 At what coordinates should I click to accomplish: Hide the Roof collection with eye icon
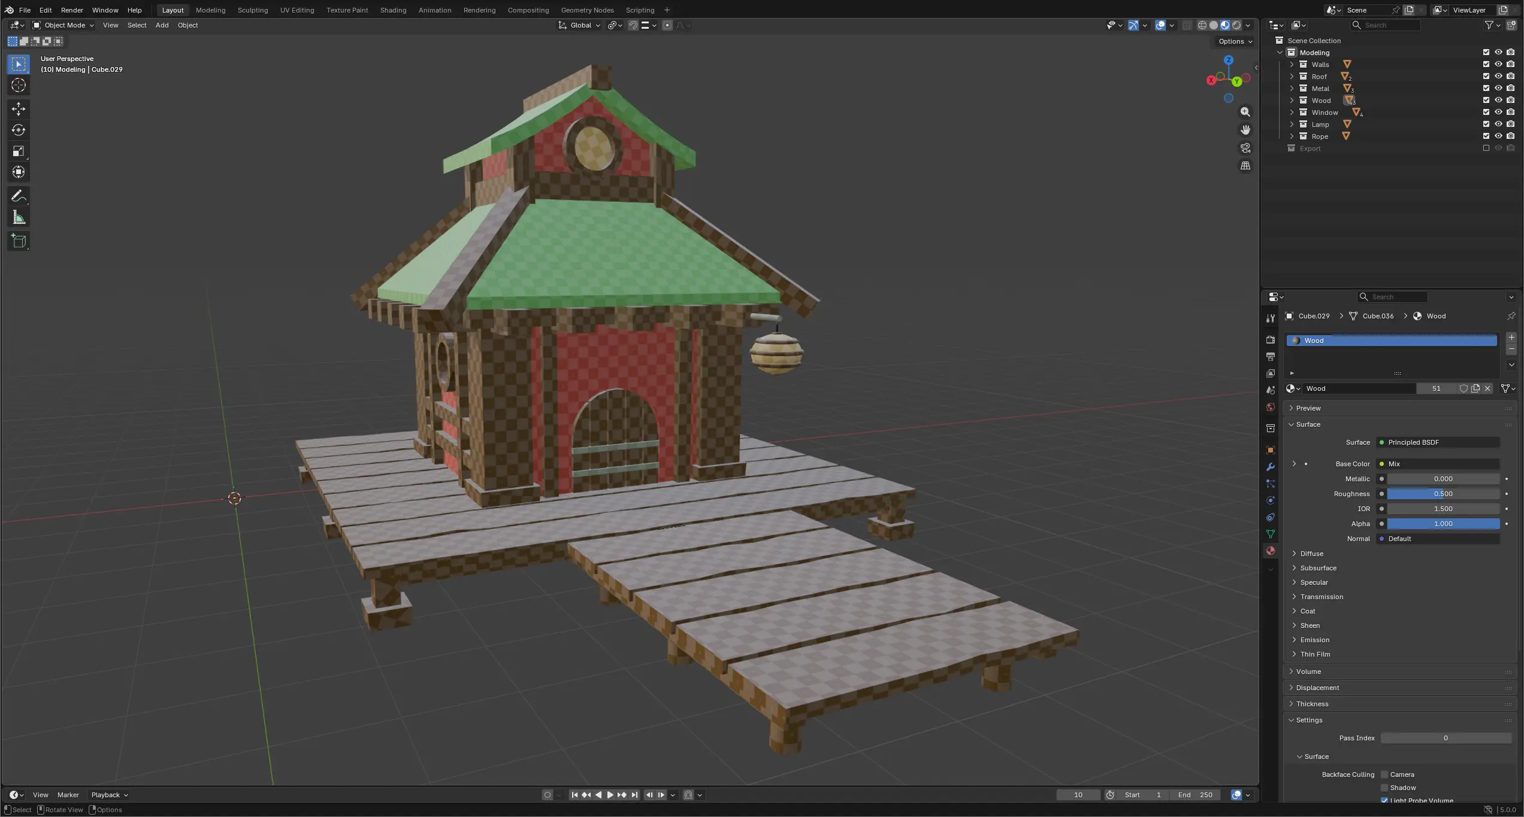click(1498, 77)
